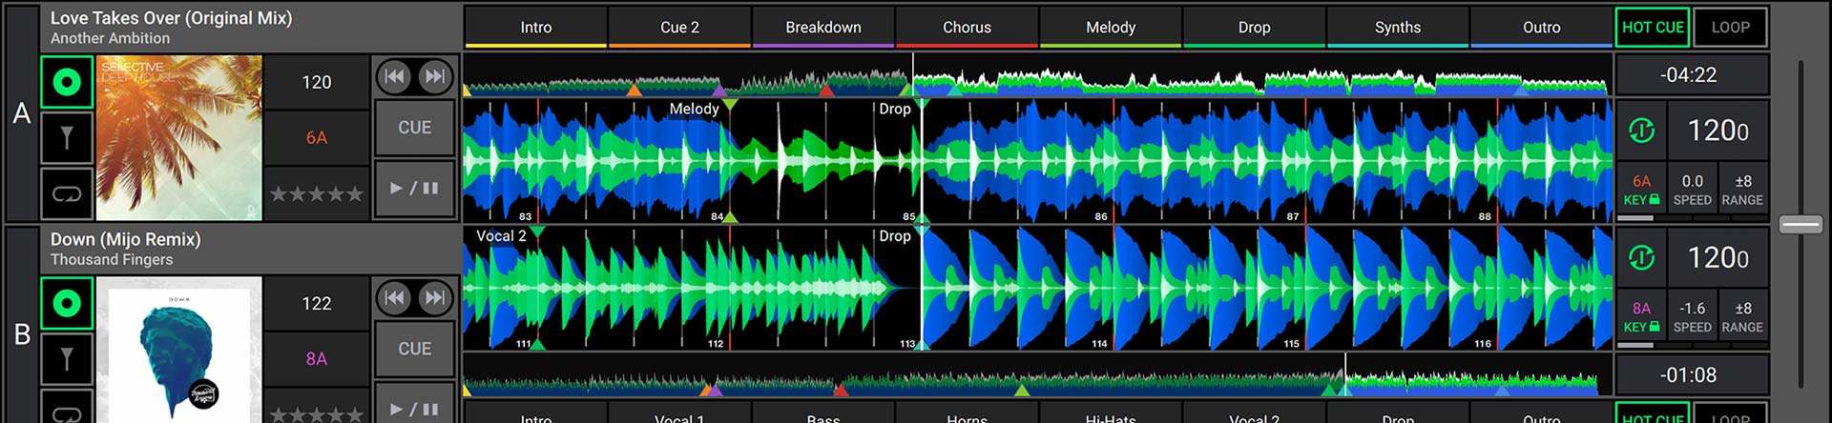Toggle key lock 8A on deck B
Viewport: 1832px width, 423px height.
click(1641, 316)
